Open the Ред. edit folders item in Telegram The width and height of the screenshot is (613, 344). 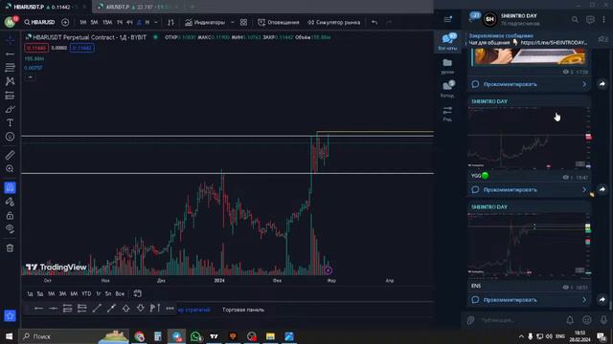(x=447, y=114)
